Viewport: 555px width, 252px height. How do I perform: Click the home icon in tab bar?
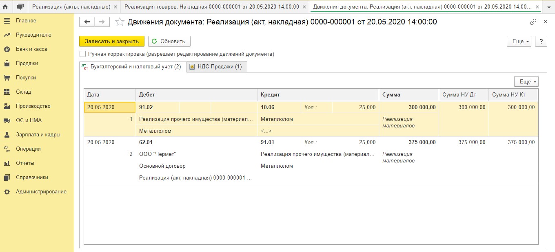click(6, 7)
